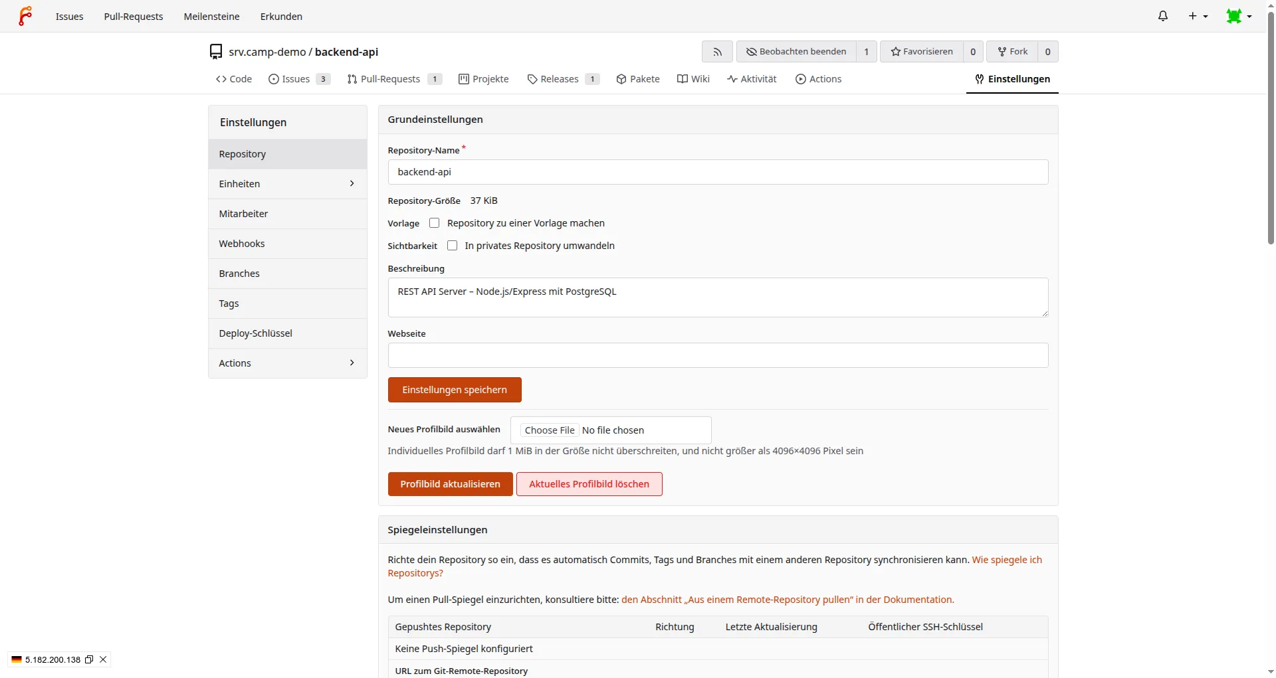Viewport: 1276px width, 678px height.
Task: Toggle Repository zu einer Vorlage machen checkbox
Action: click(435, 223)
